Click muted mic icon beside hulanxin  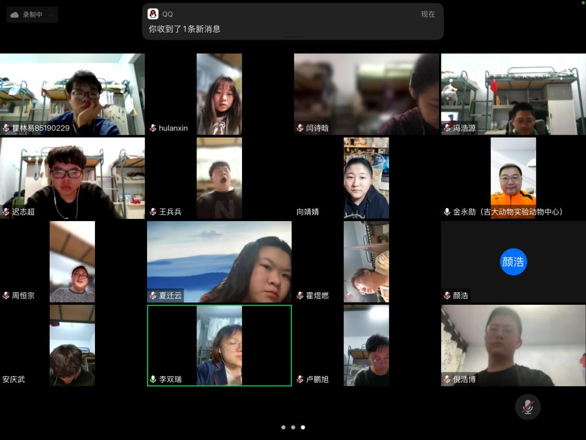[x=153, y=128]
